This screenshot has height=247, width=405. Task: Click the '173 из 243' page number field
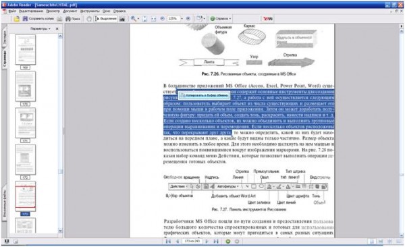click(192, 241)
